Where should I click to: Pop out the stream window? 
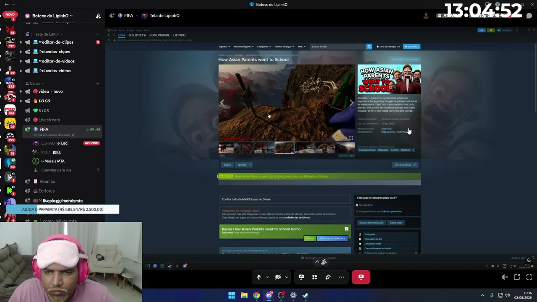click(x=517, y=277)
